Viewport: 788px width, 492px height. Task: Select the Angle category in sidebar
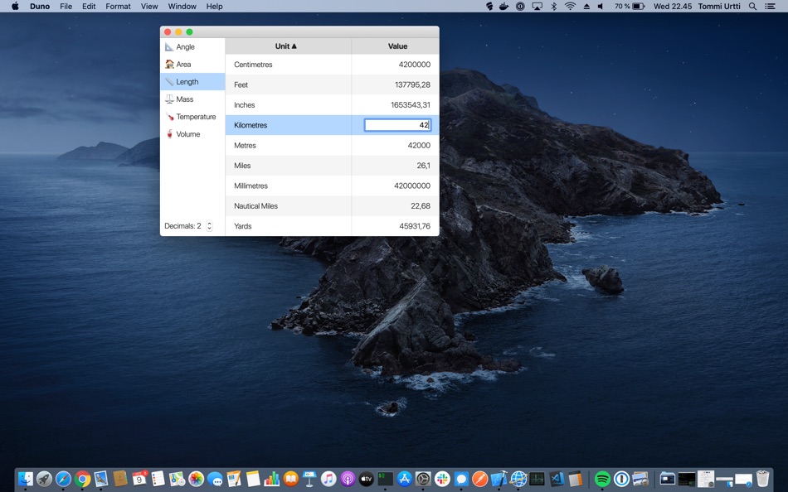click(x=185, y=47)
